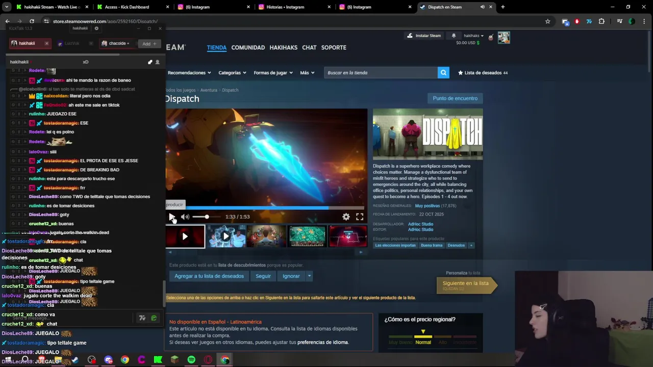Select the Buena trama tag
The width and height of the screenshot is (653, 367).
tap(432, 245)
